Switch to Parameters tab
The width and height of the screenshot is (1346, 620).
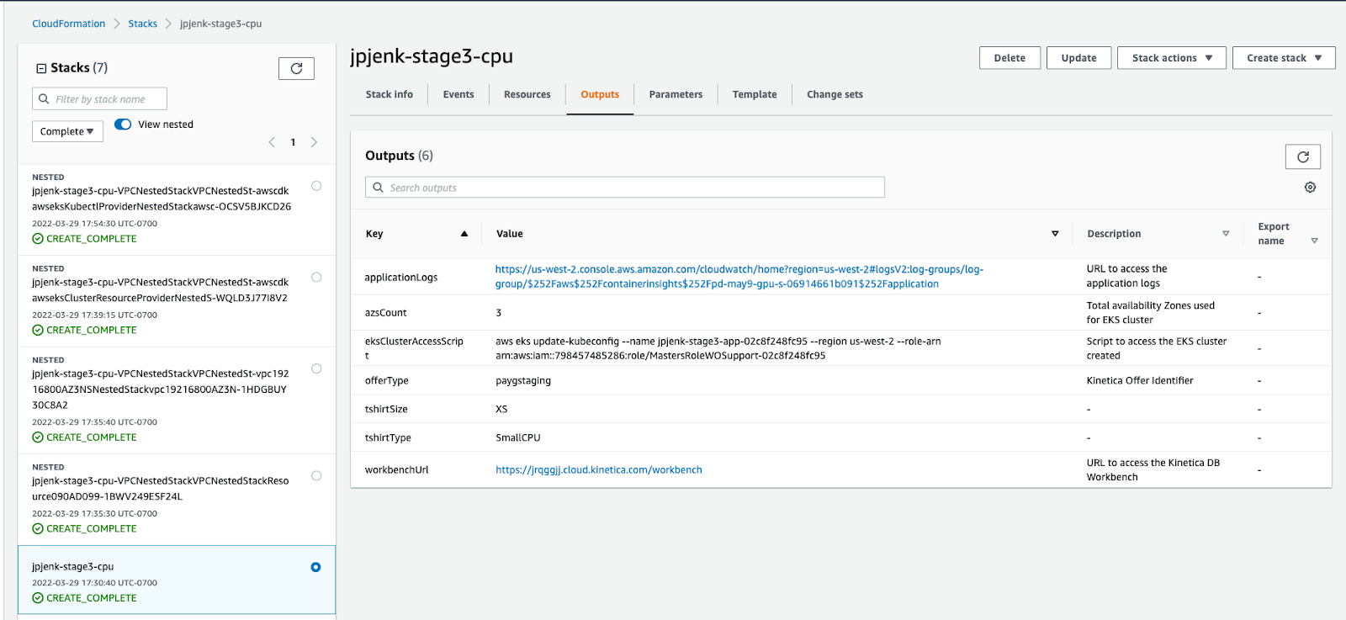click(676, 94)
